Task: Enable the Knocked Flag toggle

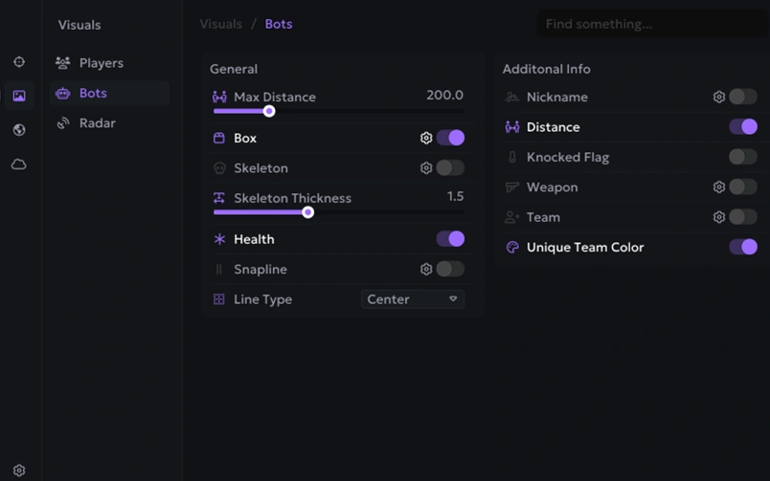Action: click(x=742, y=157)
